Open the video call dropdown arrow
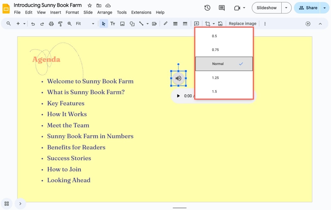331x210 pixels. point(244,8)
